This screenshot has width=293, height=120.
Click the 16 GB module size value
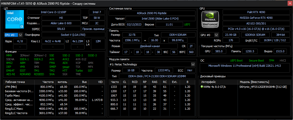(131, 70)
